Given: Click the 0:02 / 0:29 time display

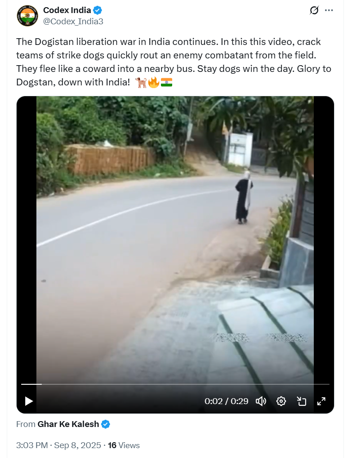Looking at the screenshot, I should (227, 401).
